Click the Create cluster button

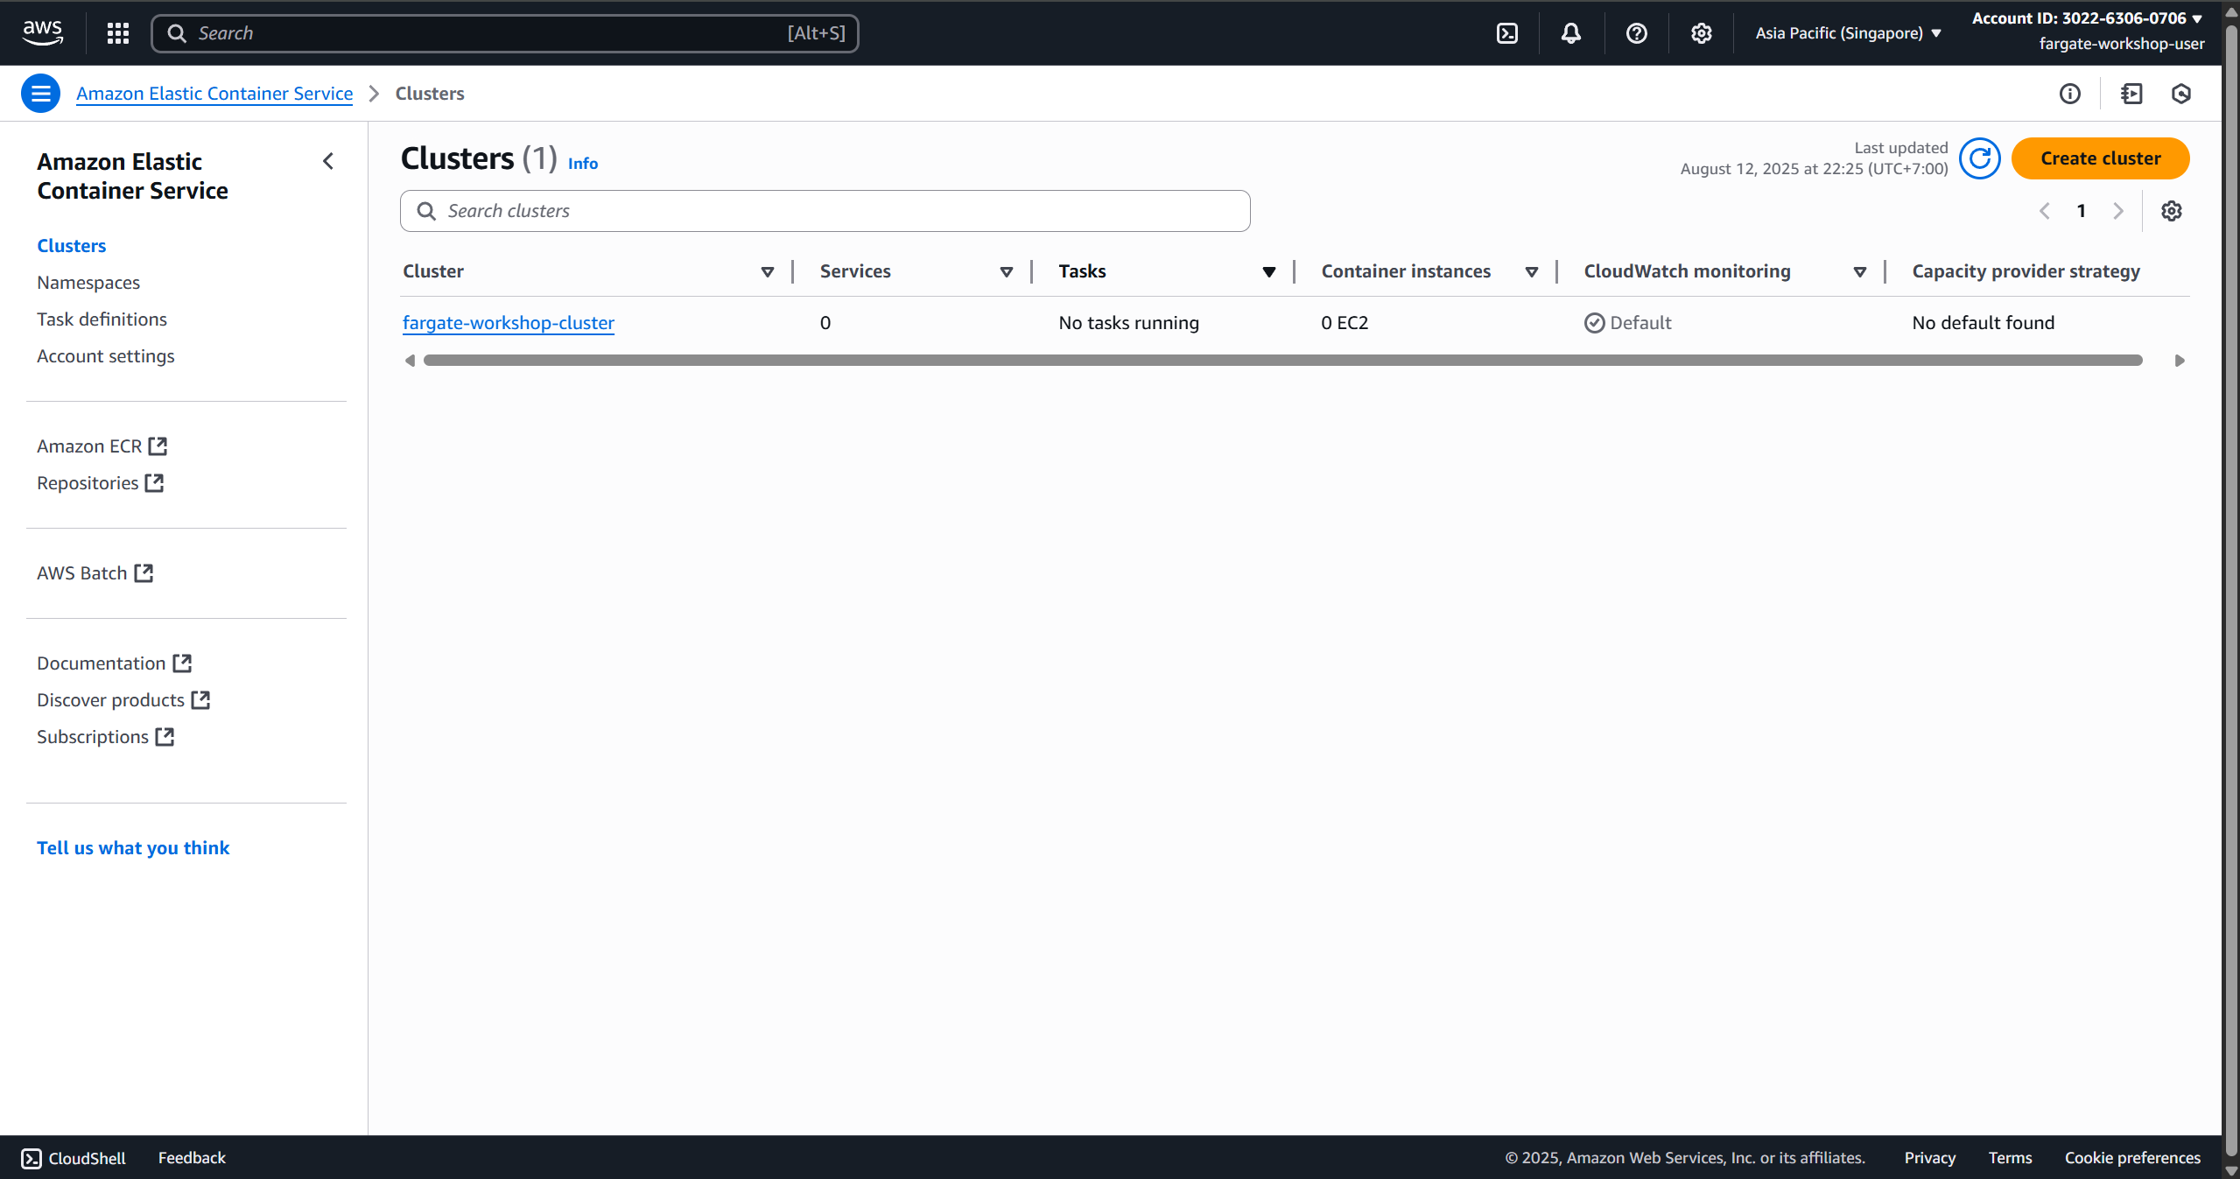pos(2100,158)
